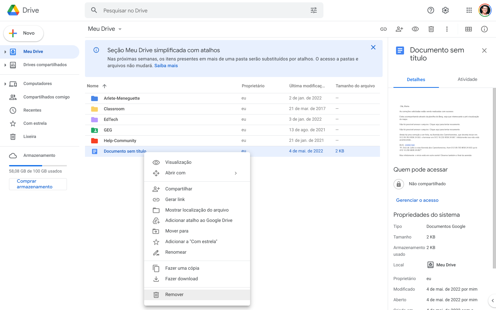This screenshot has height=310, width=496.
Task: Click the Gerenciar o acesso link
Action: coord(417,200)
